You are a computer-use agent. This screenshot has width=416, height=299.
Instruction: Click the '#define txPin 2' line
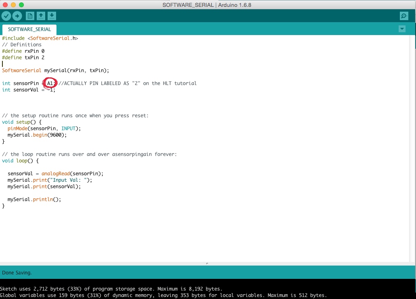(23, 58)
